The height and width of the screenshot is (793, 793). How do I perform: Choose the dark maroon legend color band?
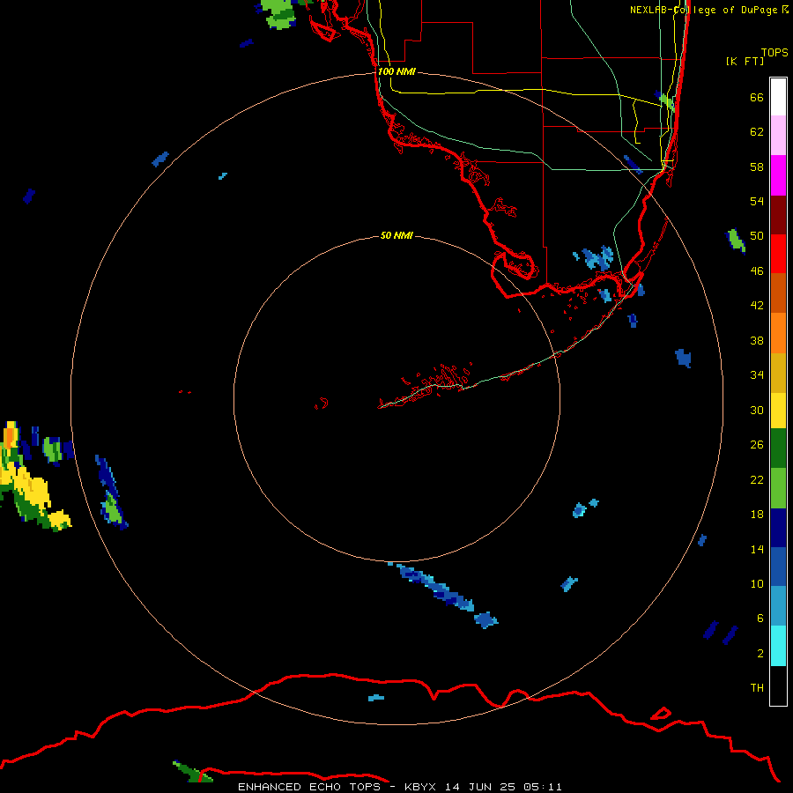point(778,214)
